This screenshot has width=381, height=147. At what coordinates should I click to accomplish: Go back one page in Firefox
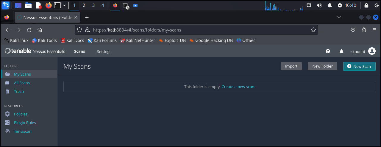click(8, 30)
